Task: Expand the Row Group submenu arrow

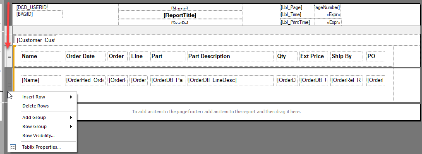Action: point(71,127)
